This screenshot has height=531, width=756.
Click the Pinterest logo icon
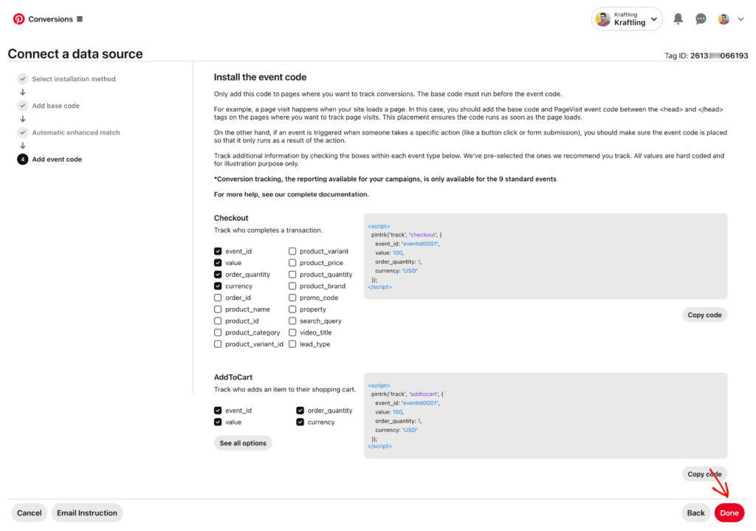(18, 18)
